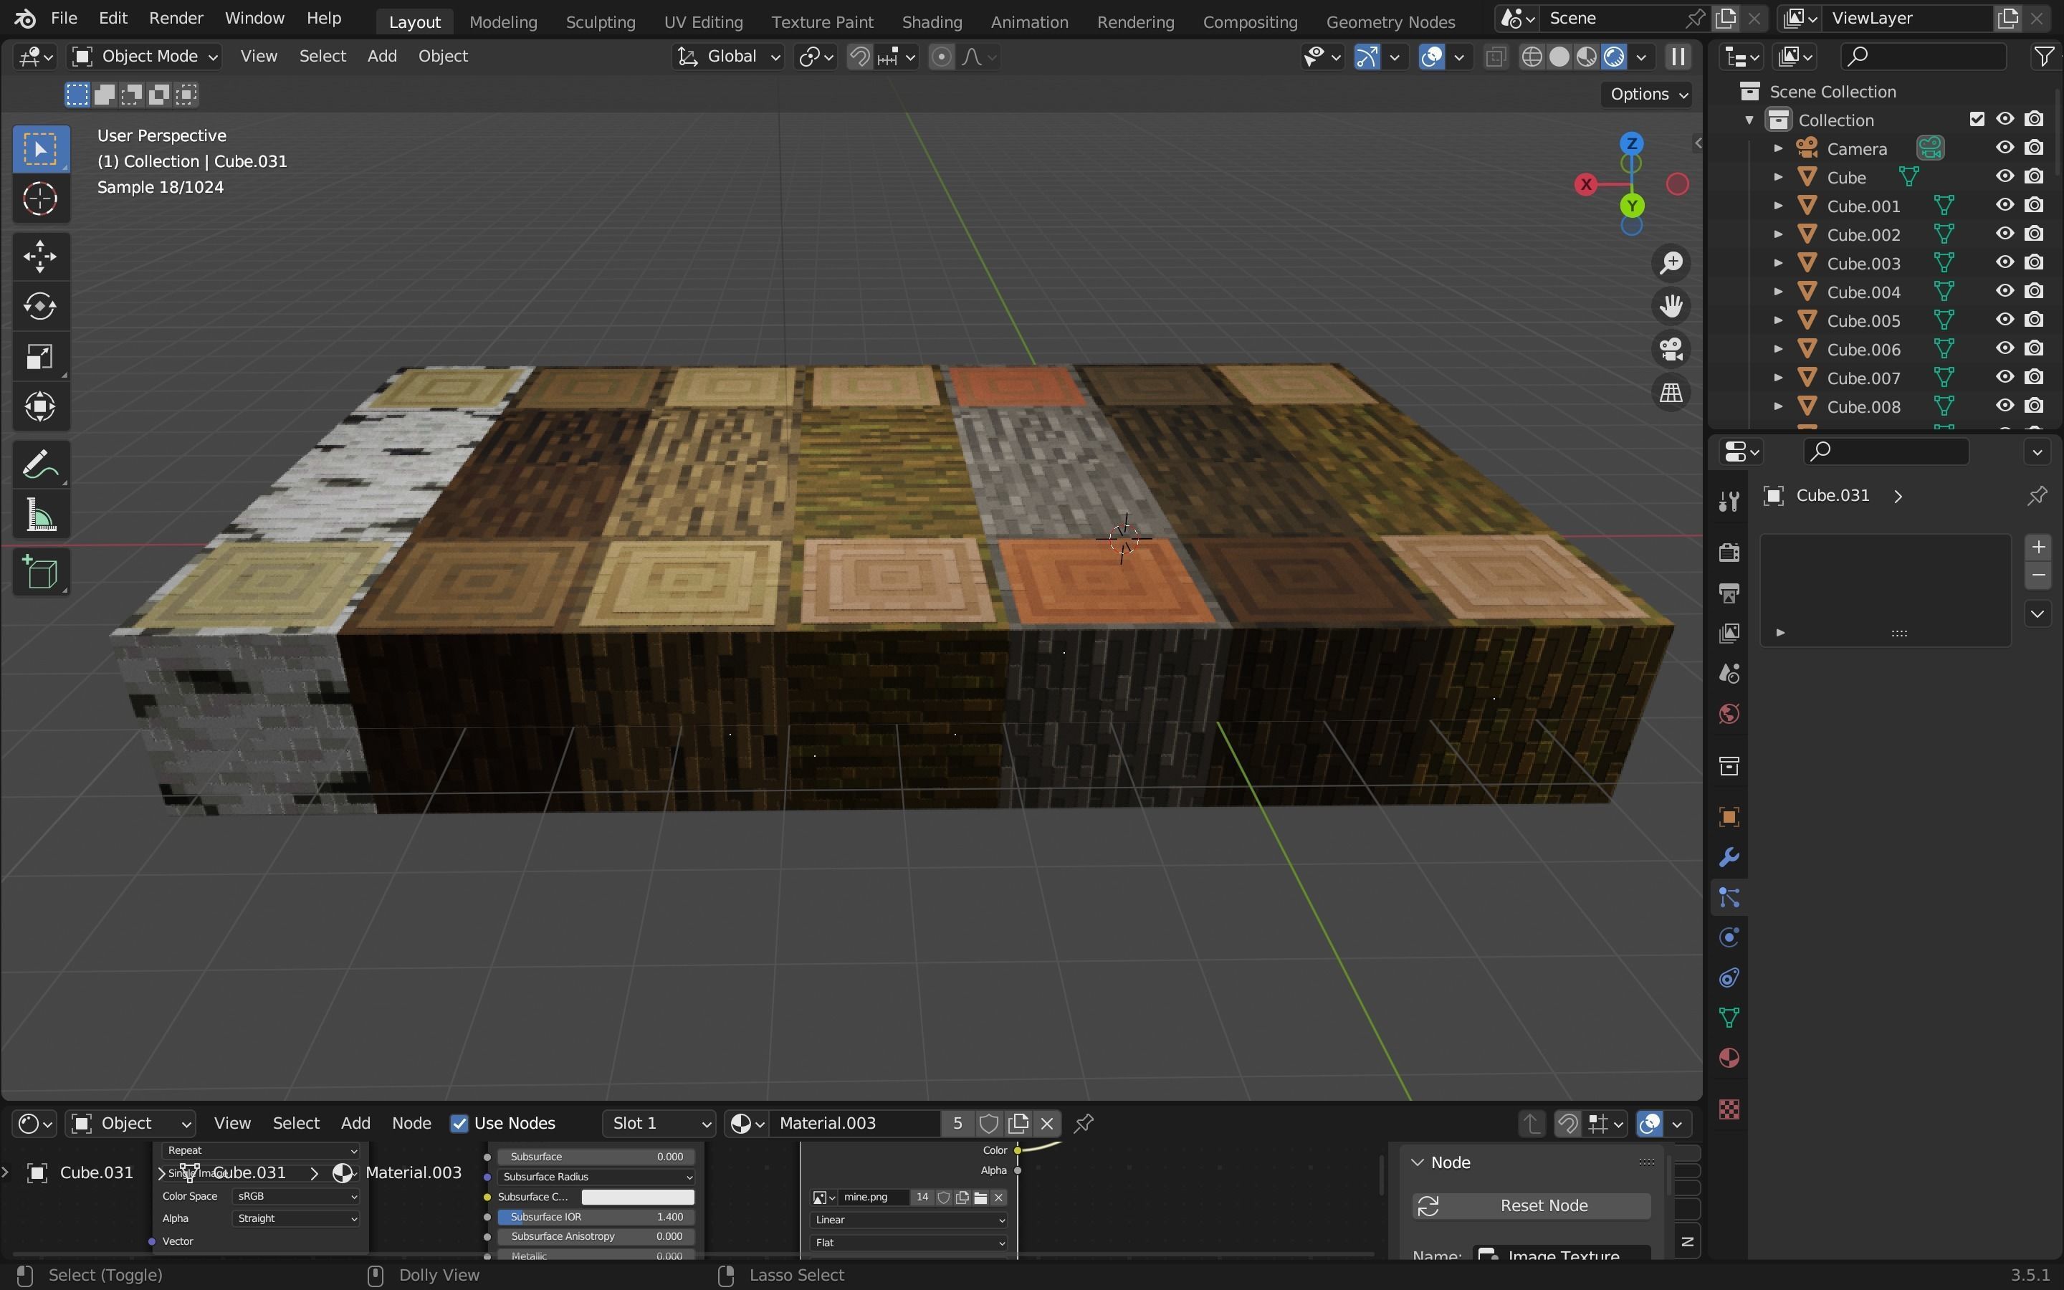
Task: Expand the Camera outliner row
Action: click(x=1778, y=148)
